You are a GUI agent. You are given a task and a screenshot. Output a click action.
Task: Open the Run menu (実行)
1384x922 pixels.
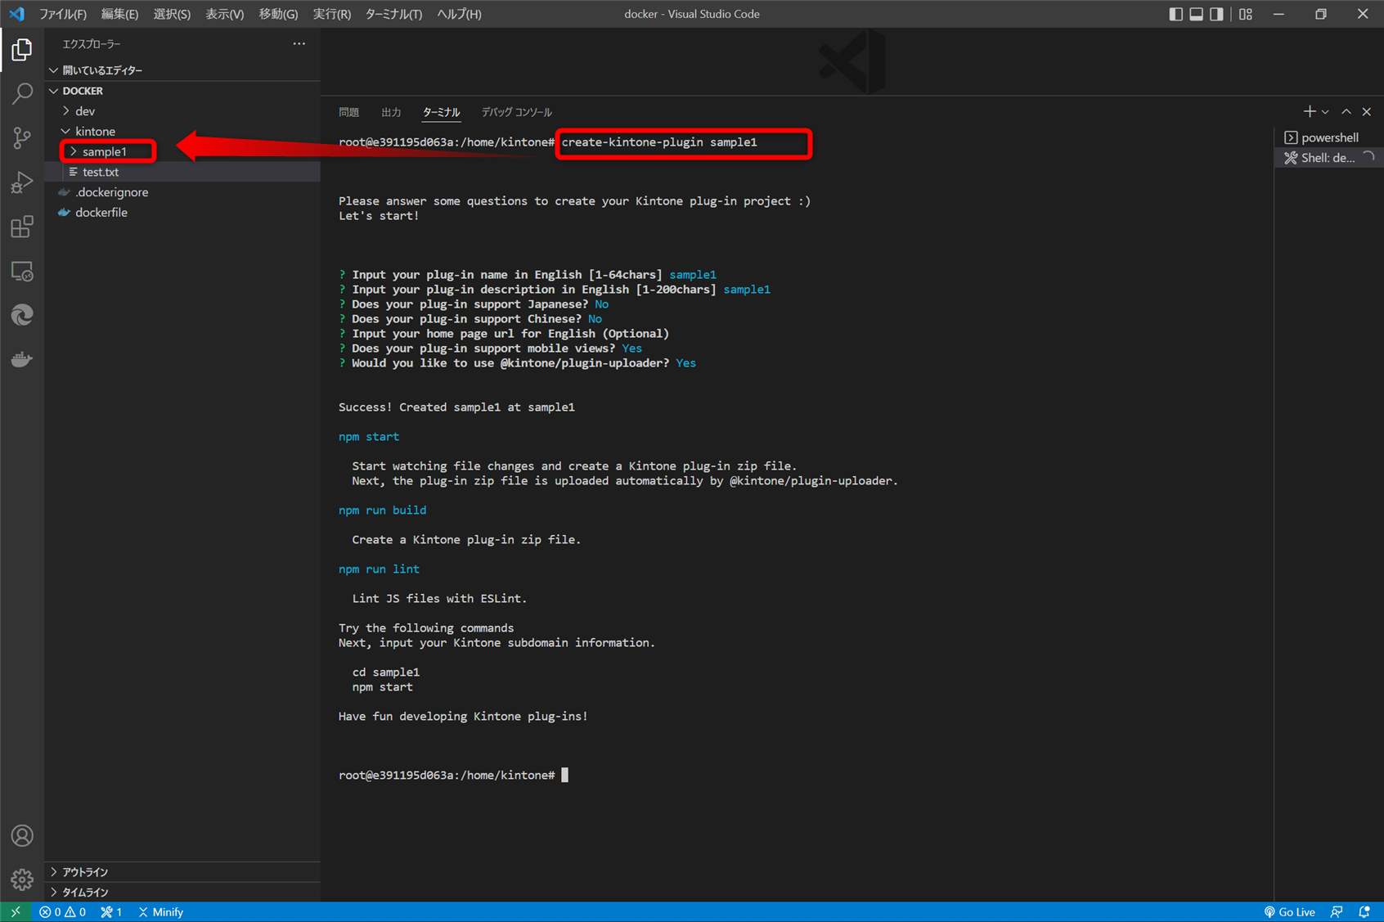click(332, 14)
